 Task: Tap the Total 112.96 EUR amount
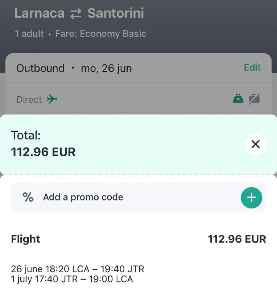pyautogui.click(x=44, y=152)
